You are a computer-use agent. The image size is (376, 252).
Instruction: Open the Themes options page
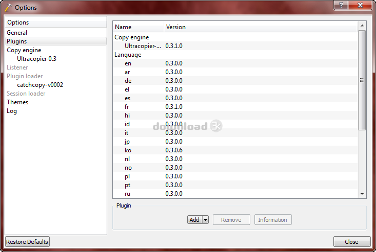pyautogui.click(x=17, y=102)
